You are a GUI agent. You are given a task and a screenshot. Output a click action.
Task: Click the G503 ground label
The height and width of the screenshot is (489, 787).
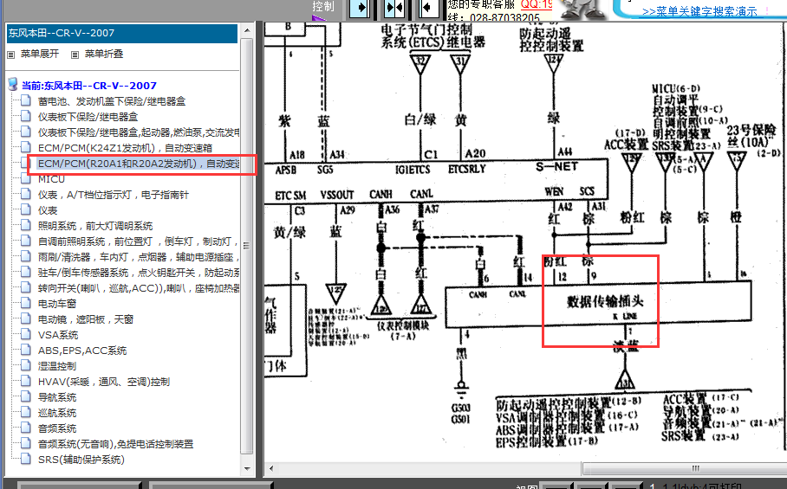point(460,408)
